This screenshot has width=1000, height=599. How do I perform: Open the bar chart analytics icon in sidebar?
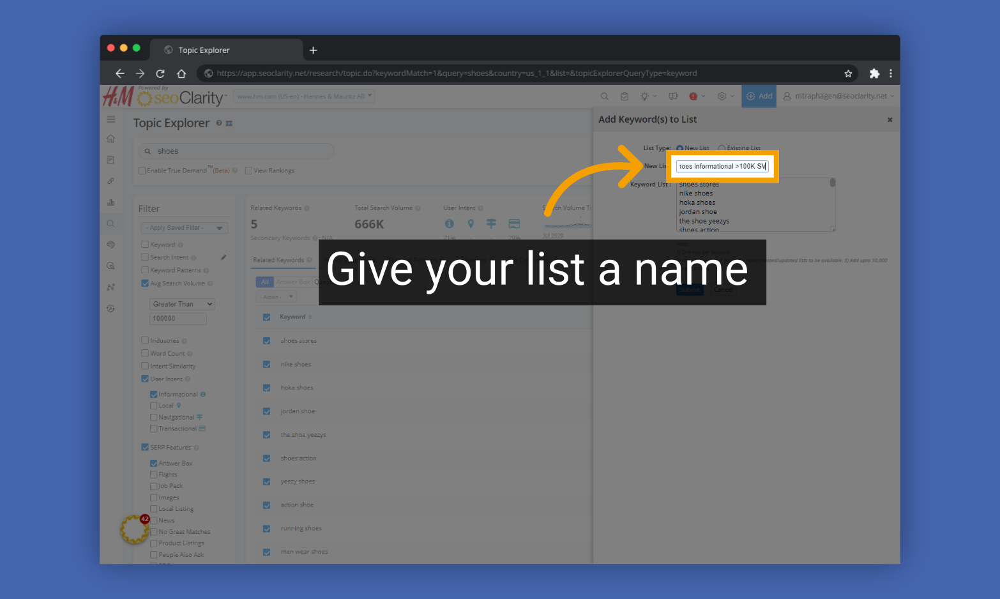110,202
